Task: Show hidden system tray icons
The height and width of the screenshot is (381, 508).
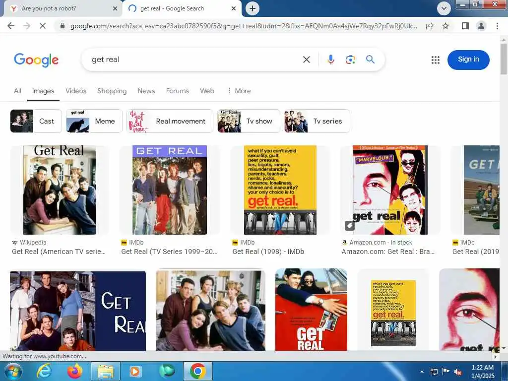Action: point(422,372)
